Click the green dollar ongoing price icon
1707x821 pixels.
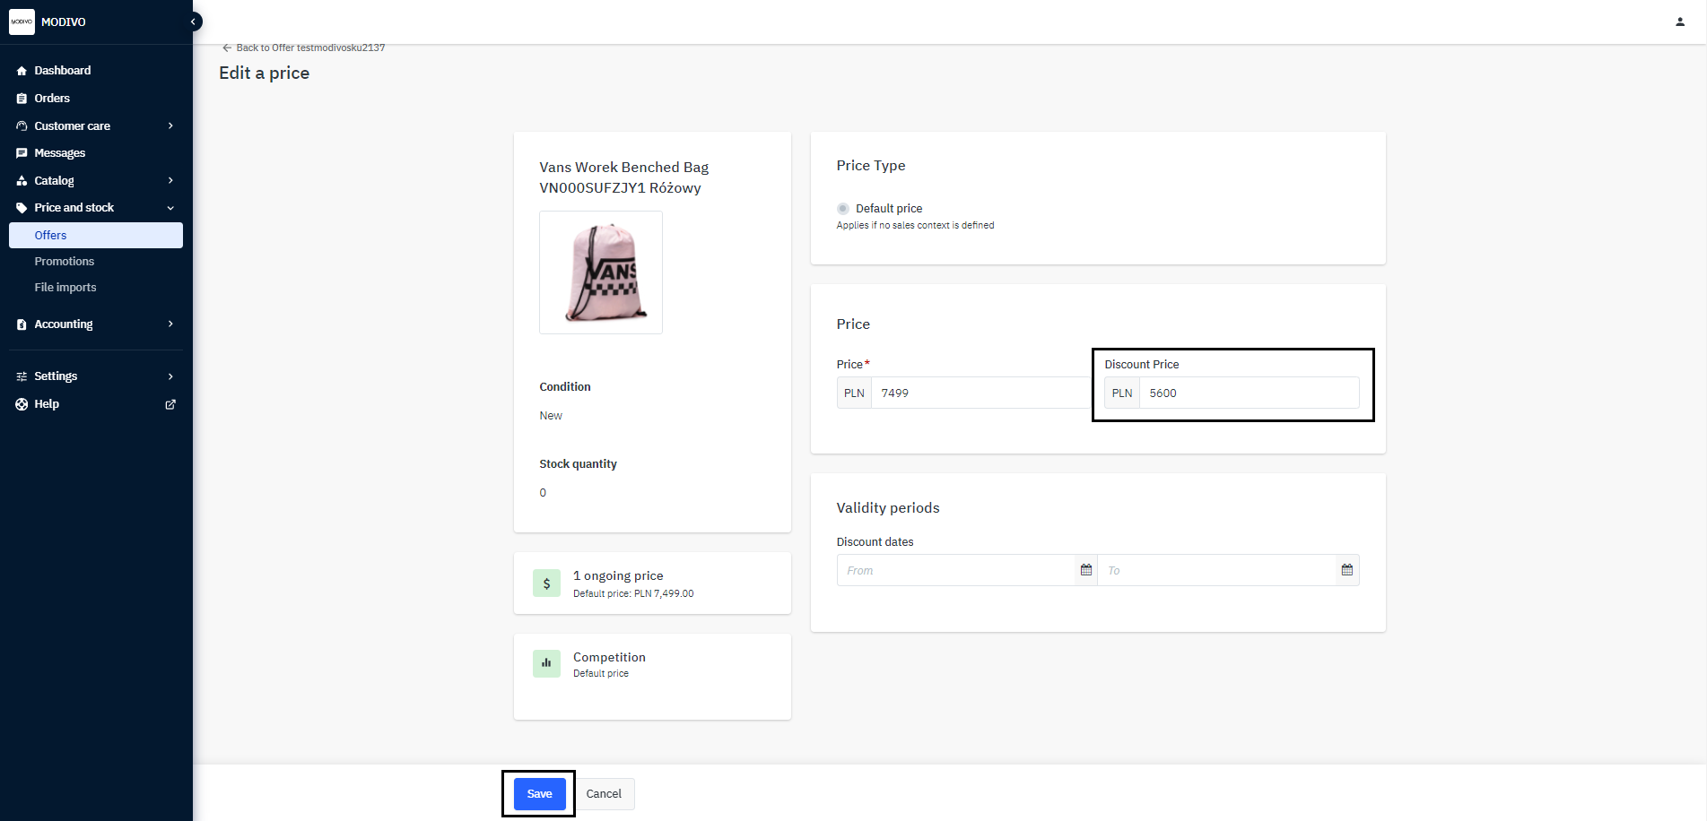click(x=546, y=583)
